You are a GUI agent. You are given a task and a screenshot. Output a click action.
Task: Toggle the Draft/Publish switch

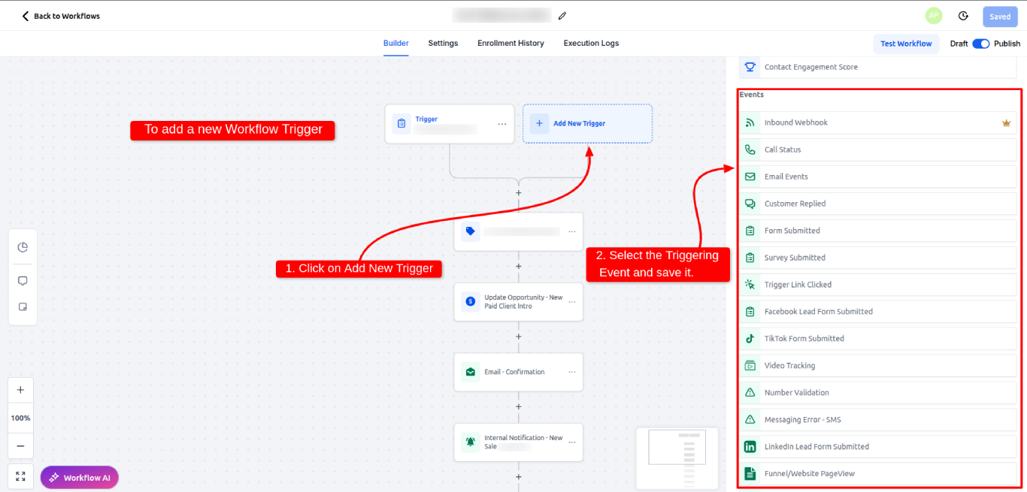(980, 44)
